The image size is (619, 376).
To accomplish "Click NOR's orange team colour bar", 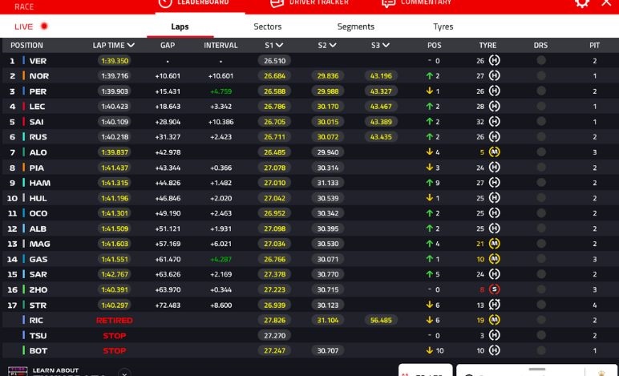I will click(24, 76).
